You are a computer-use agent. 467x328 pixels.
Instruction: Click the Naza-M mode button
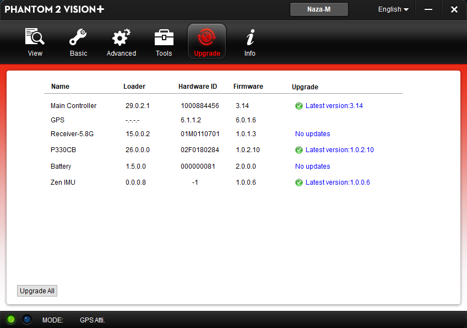(319, 9)
